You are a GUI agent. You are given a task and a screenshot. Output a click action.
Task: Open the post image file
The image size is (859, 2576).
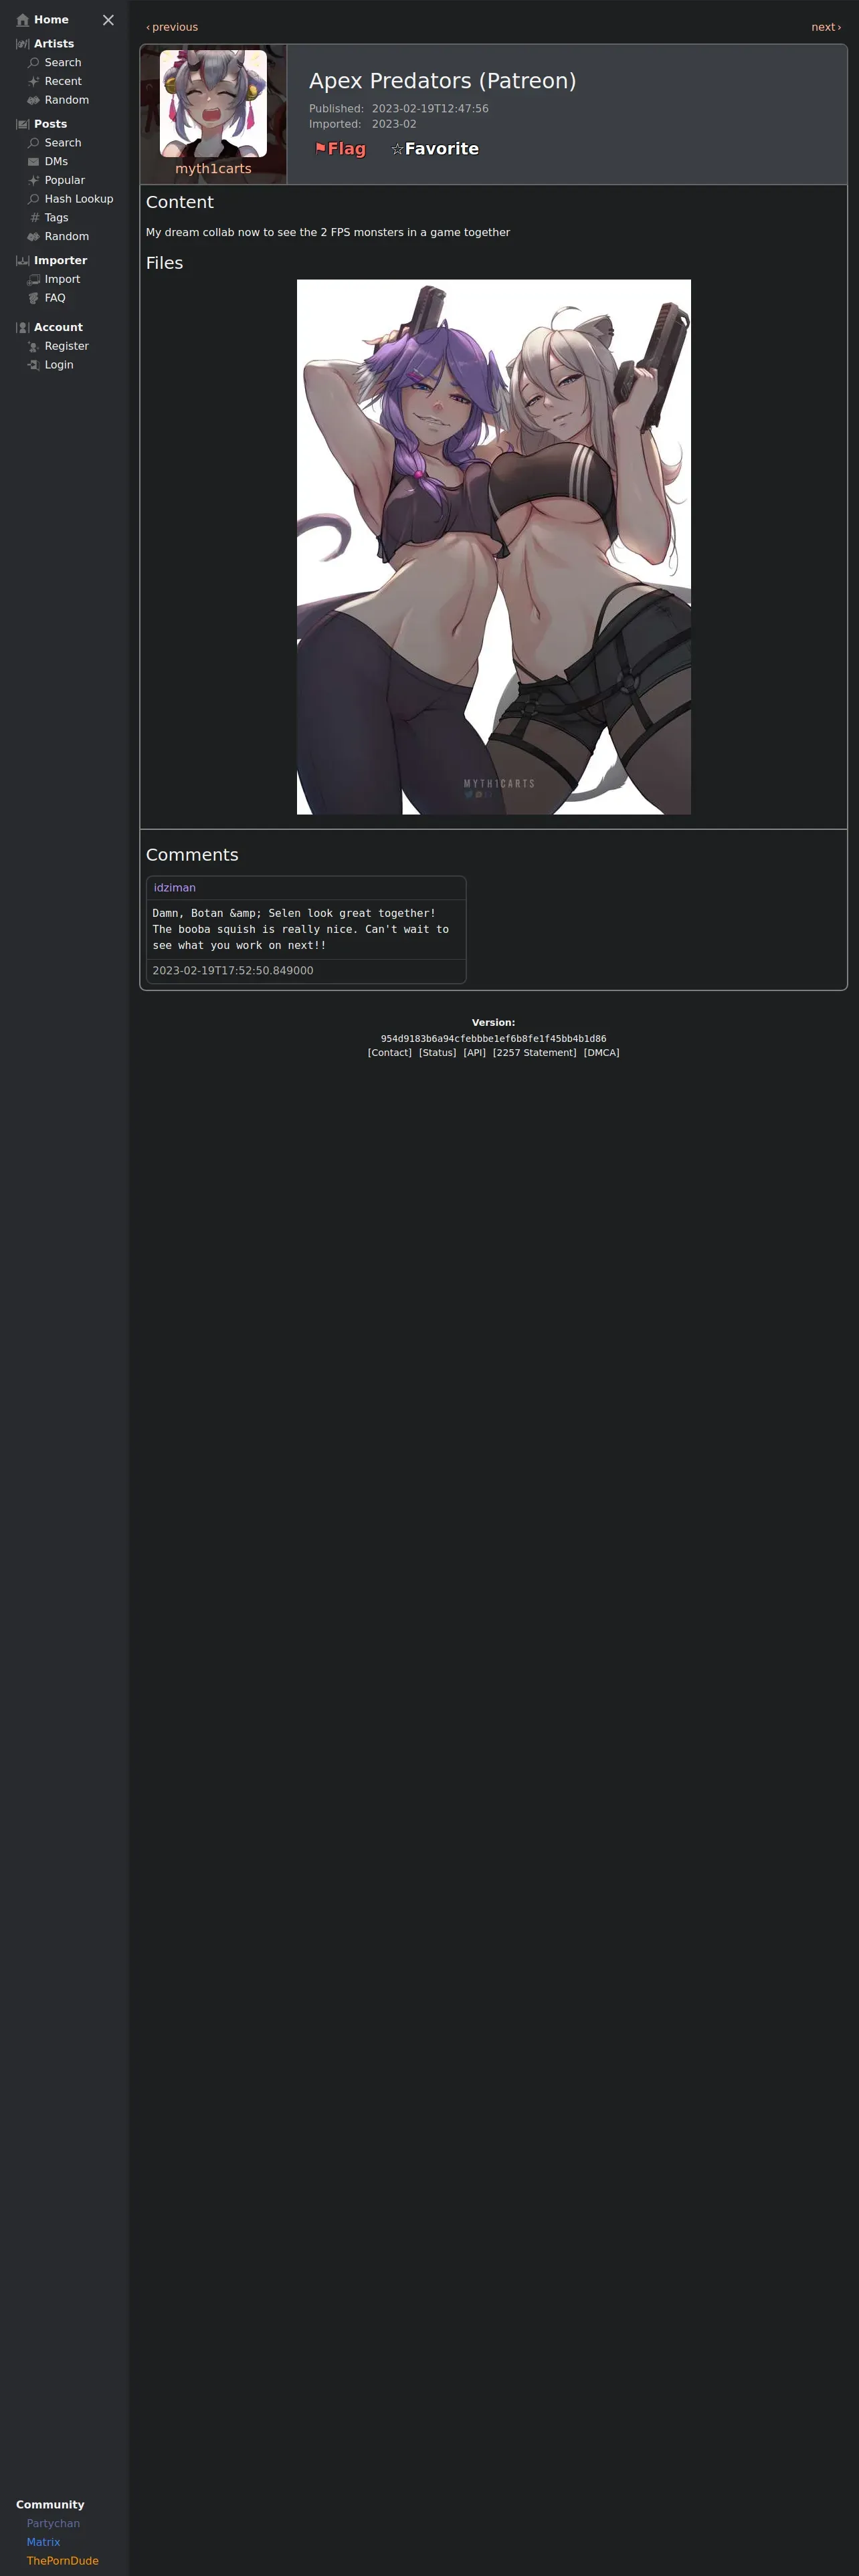pyautogui.click(x=494, y=547)
